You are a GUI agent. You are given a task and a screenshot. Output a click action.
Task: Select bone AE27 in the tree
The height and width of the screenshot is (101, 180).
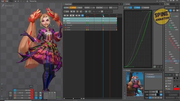coord(174,25)
